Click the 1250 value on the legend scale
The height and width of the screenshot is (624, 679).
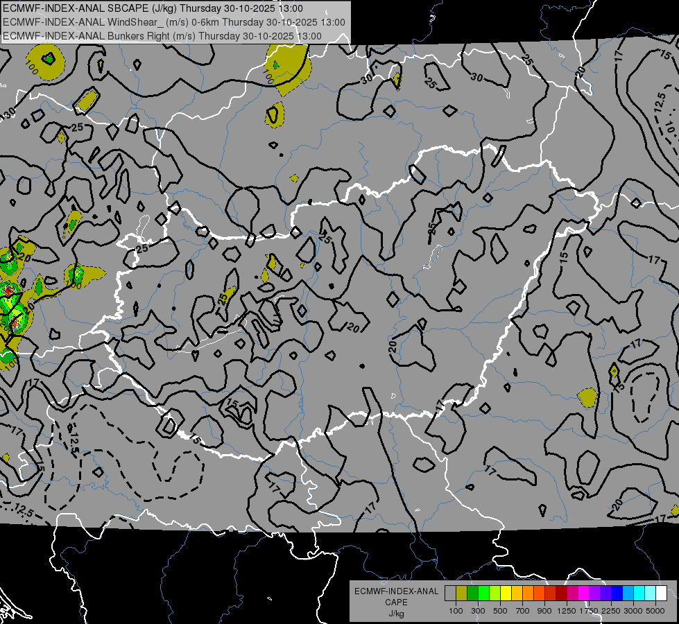(566, 611)
